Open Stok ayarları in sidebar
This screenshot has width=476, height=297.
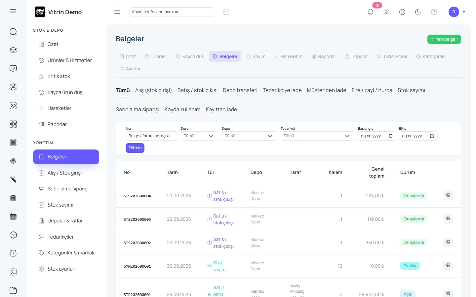(66, 269)
